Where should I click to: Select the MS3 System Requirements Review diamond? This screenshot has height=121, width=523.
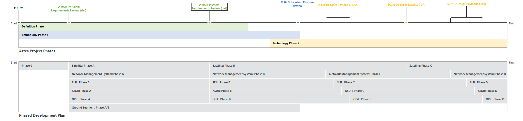pos(209,23)
